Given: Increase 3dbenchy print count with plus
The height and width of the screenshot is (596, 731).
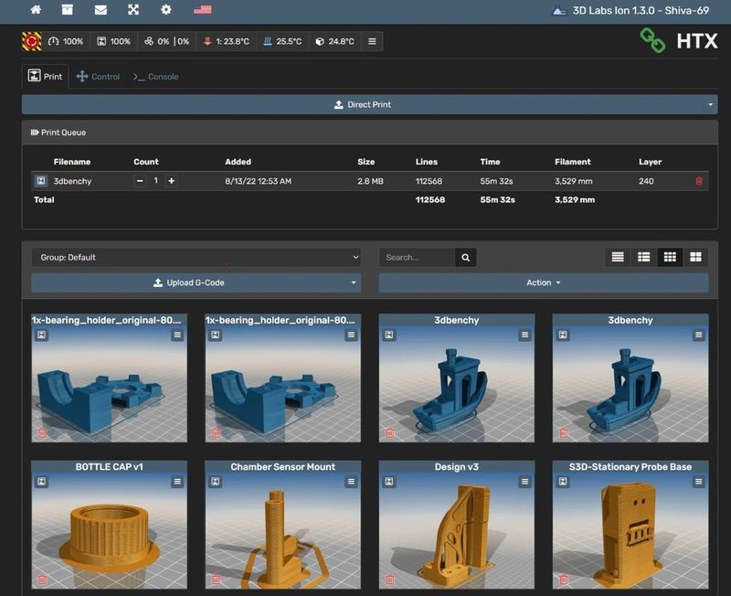Looking at the screenshot, I should 171,181.
